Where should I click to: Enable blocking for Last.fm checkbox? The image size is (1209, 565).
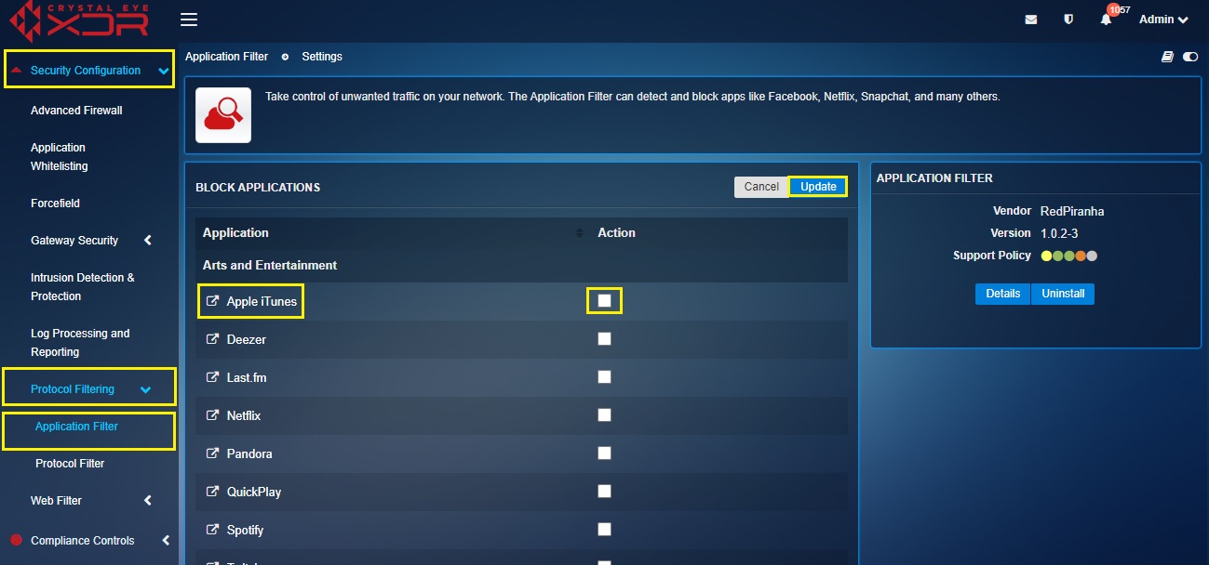(x=604, y=377)
